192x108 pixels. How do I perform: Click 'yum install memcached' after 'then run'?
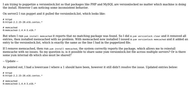(x=63, y=49)
